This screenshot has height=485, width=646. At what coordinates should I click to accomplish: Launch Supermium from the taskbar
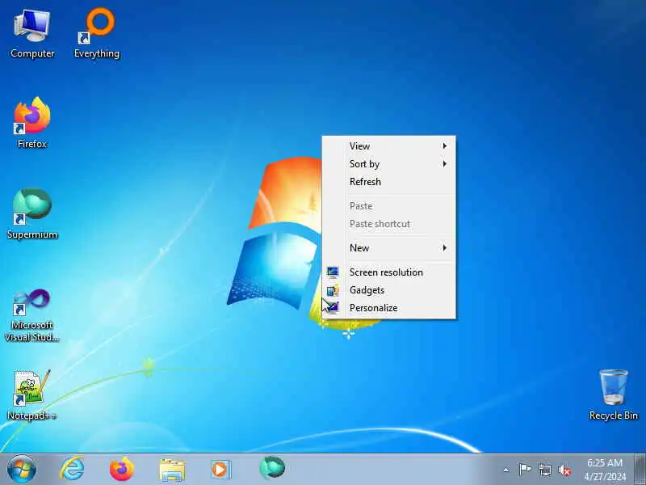272,469
